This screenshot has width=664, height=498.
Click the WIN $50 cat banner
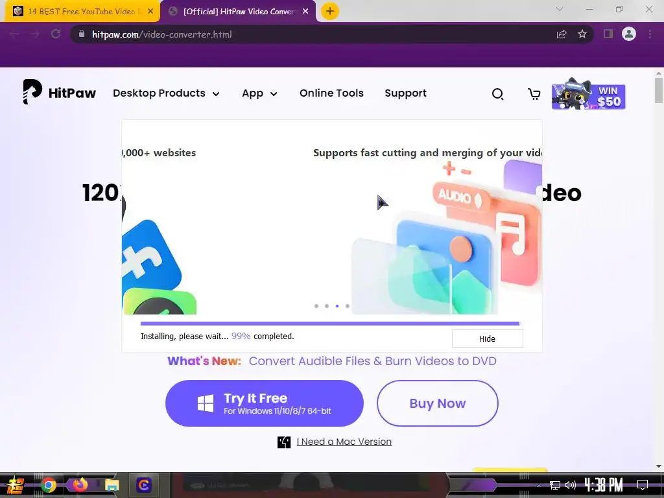point(588,94)
